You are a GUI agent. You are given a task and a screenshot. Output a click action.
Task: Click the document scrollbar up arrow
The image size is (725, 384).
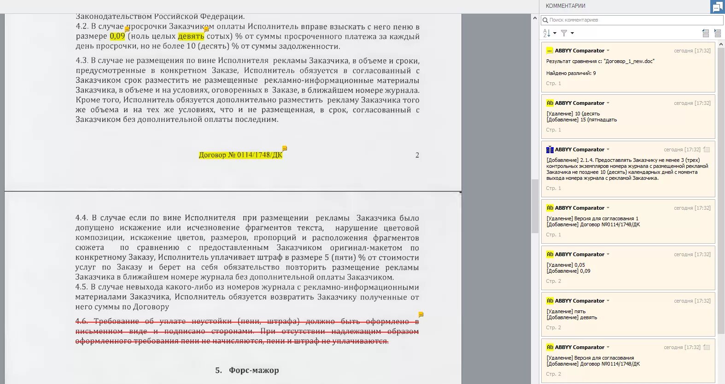[x=535, y=18]
